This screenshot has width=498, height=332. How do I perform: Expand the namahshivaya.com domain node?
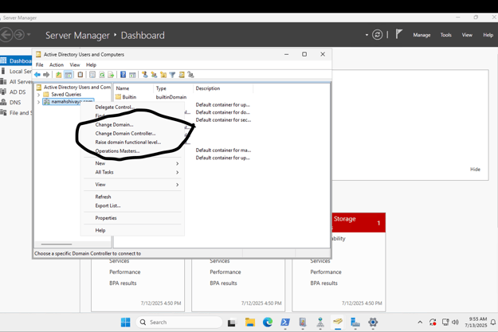39,102
